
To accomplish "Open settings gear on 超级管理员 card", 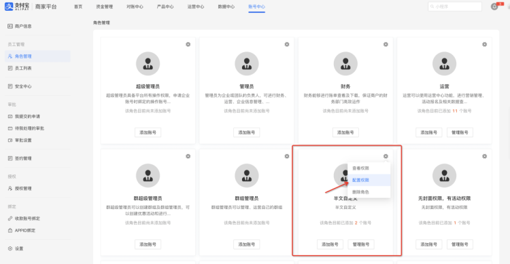I will [x=188, y=44].
